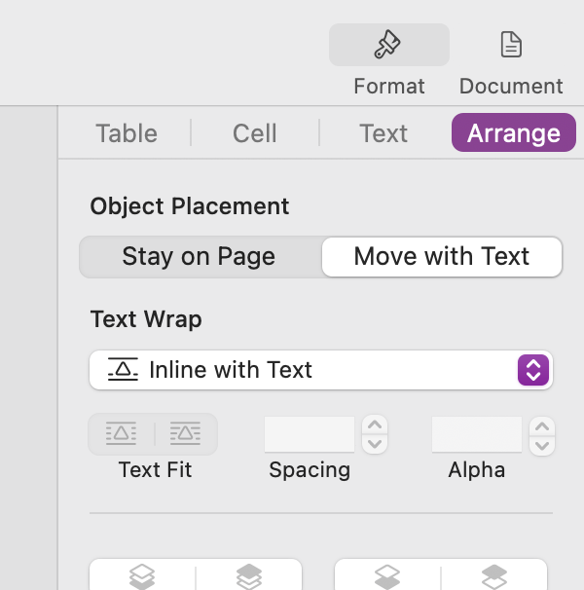Increase Spacing with the up stepper arrow

coord(375,425)
